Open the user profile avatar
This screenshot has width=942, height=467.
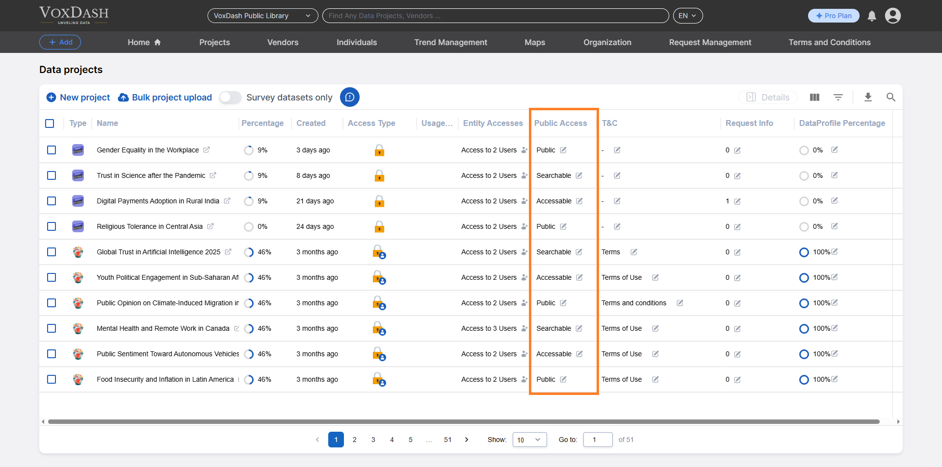click(x=892, y=16)
